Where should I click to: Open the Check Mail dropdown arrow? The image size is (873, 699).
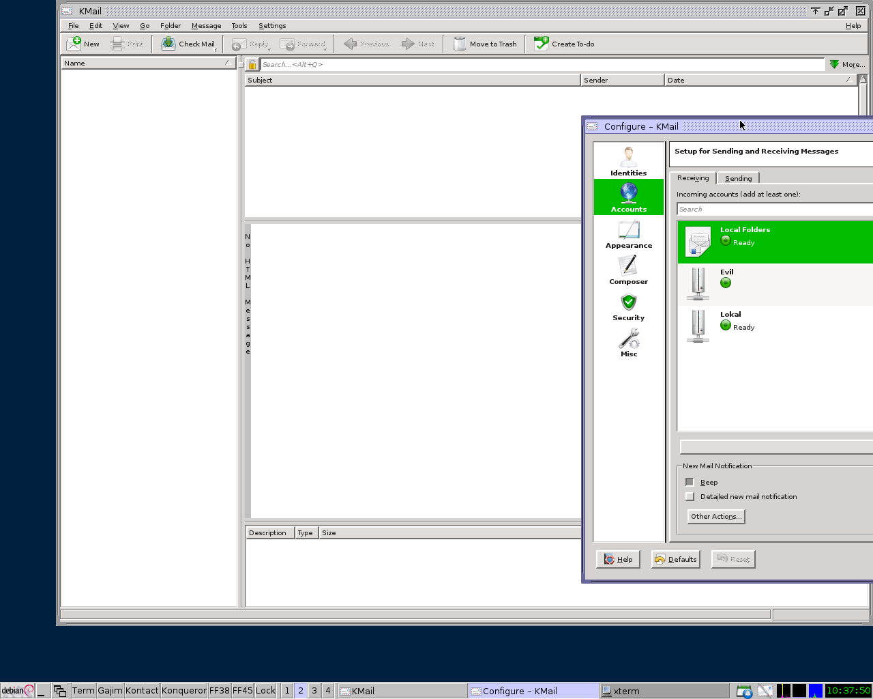point(216,50)
